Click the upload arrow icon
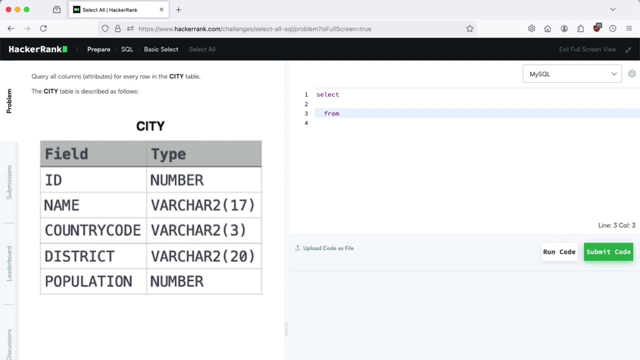The height and width of the screenshot is (360, 640). pos(297,248)
